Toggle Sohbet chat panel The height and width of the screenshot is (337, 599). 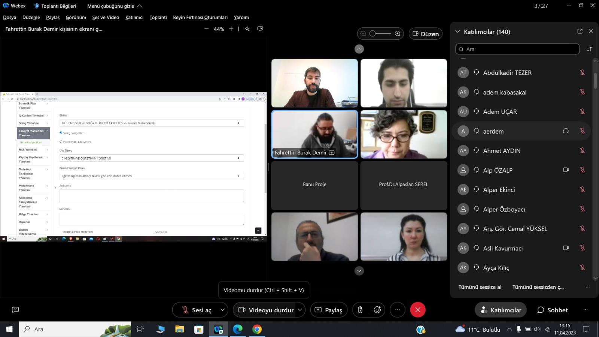(552, 310)
